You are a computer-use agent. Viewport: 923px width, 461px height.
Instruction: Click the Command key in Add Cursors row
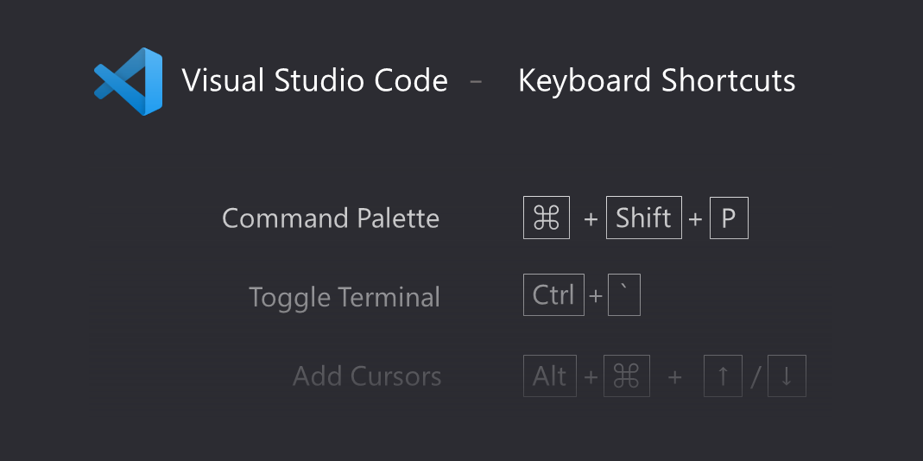tap(626, 376)
